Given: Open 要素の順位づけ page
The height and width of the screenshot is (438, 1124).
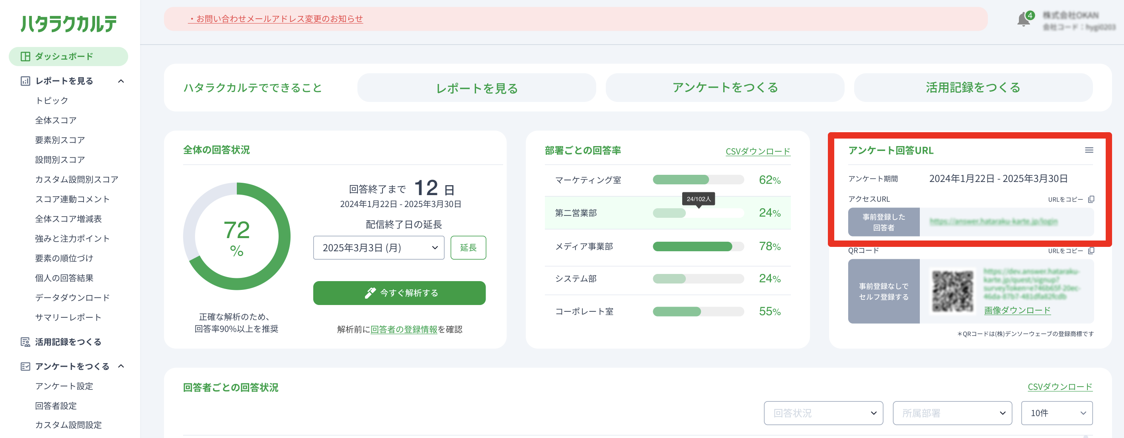Looking at the screenshot, I should (64, 258).
